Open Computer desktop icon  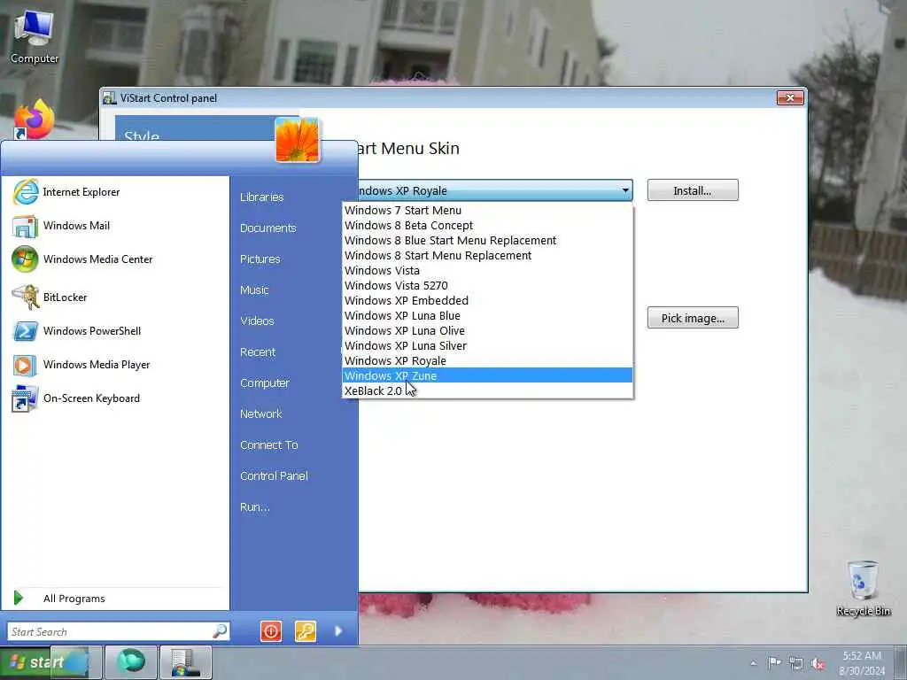[35, 36]
